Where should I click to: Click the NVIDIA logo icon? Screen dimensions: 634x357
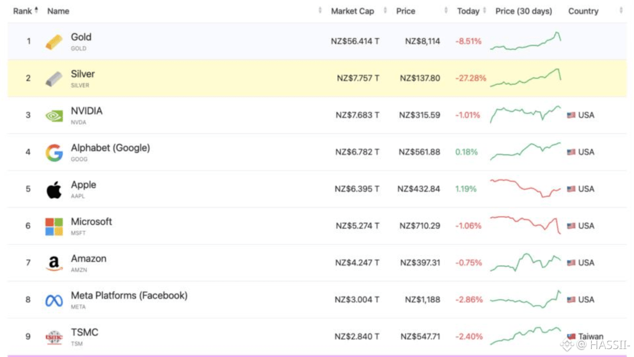[x=54, y=116]
